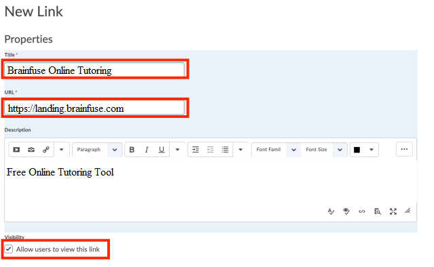Viewport: 434px width, 267px height.
Task: Toggle underline formatting
Action: [162, 150]
